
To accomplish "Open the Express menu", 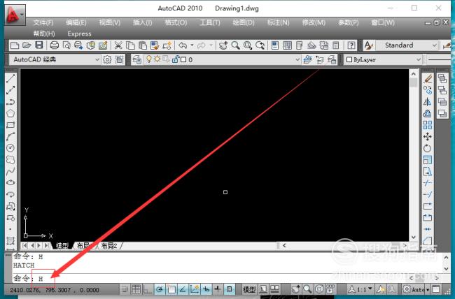I will (79, 34).
